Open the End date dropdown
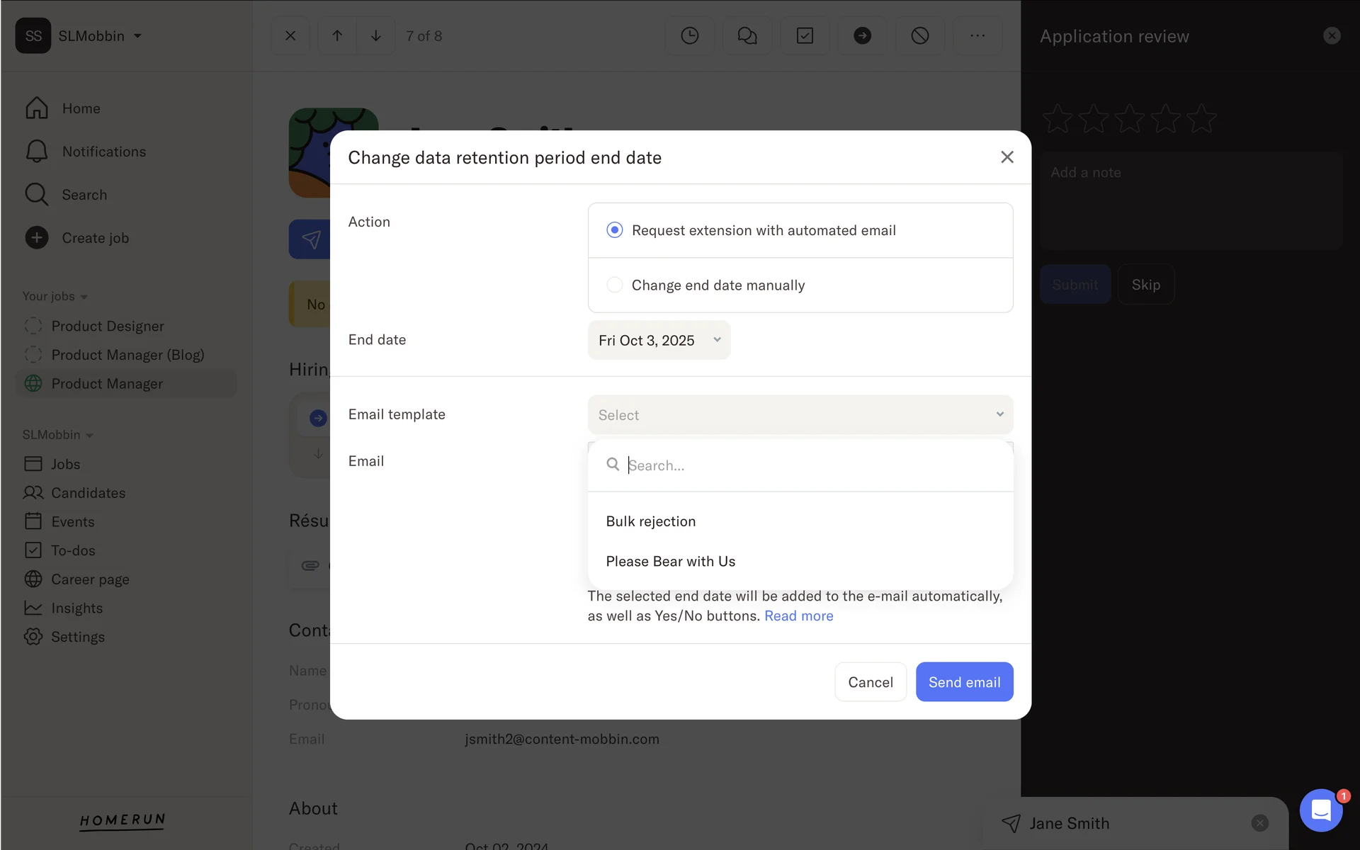The width and height of the screenshot is (1360, 850). pyautogui.click(x=659, y=341)
